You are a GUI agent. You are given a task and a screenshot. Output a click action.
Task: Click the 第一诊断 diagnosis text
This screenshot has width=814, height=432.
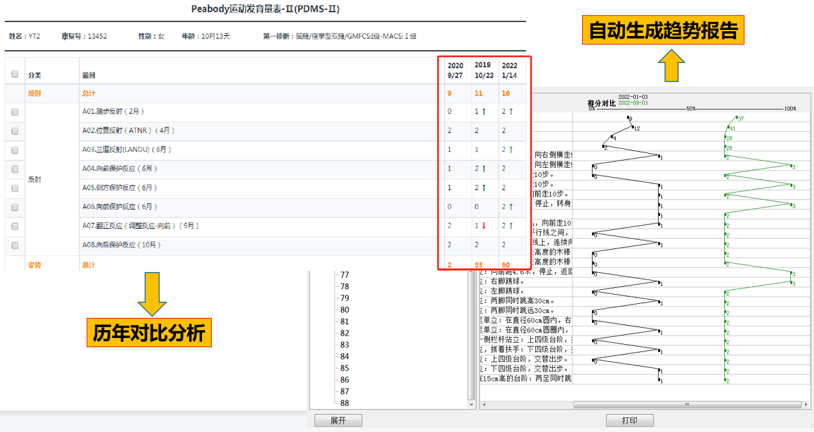tap(340, 36)
